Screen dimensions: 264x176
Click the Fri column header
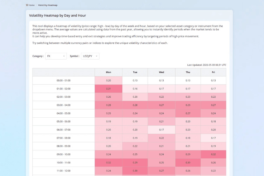pyautogui.click(x=213, y=72)
